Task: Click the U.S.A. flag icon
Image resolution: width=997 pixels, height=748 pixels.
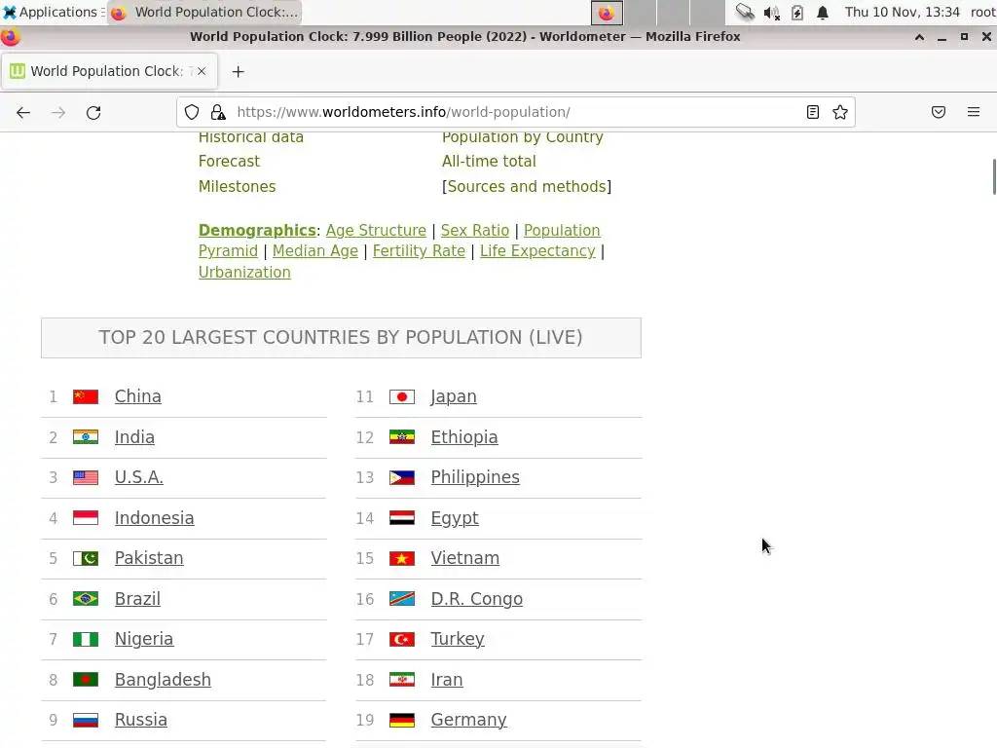Action: (x=86, y=477)
